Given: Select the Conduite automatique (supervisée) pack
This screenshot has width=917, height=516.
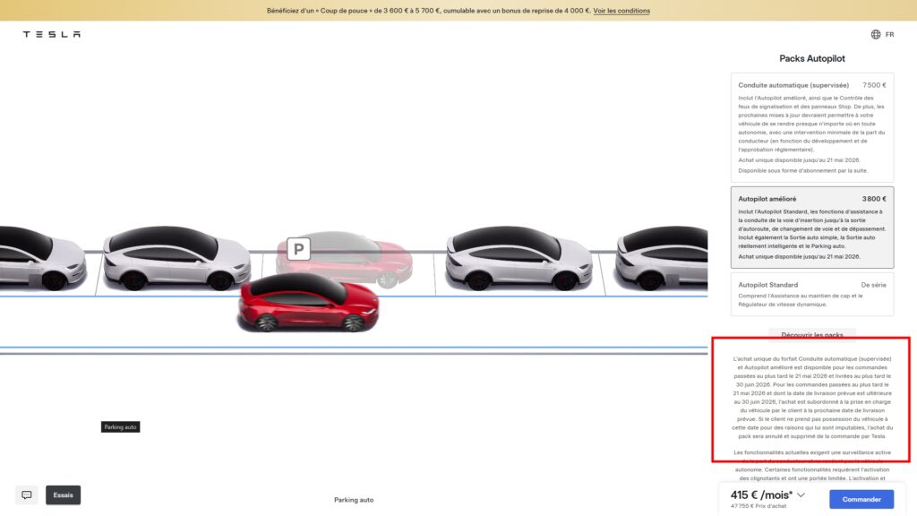Looking at the screenshot, I should 811,127.
